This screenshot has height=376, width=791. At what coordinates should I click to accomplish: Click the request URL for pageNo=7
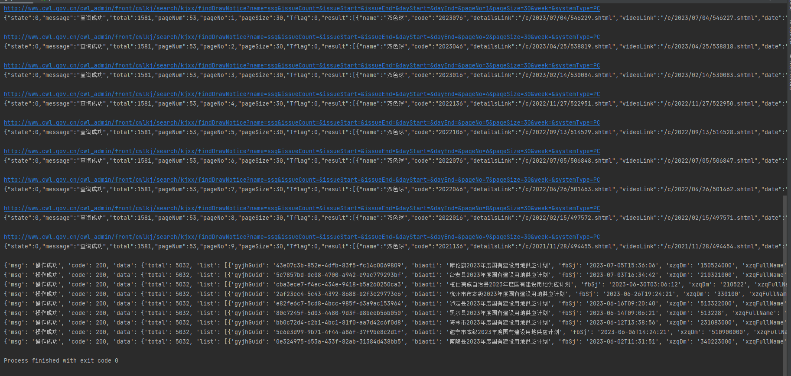[302, 180]
